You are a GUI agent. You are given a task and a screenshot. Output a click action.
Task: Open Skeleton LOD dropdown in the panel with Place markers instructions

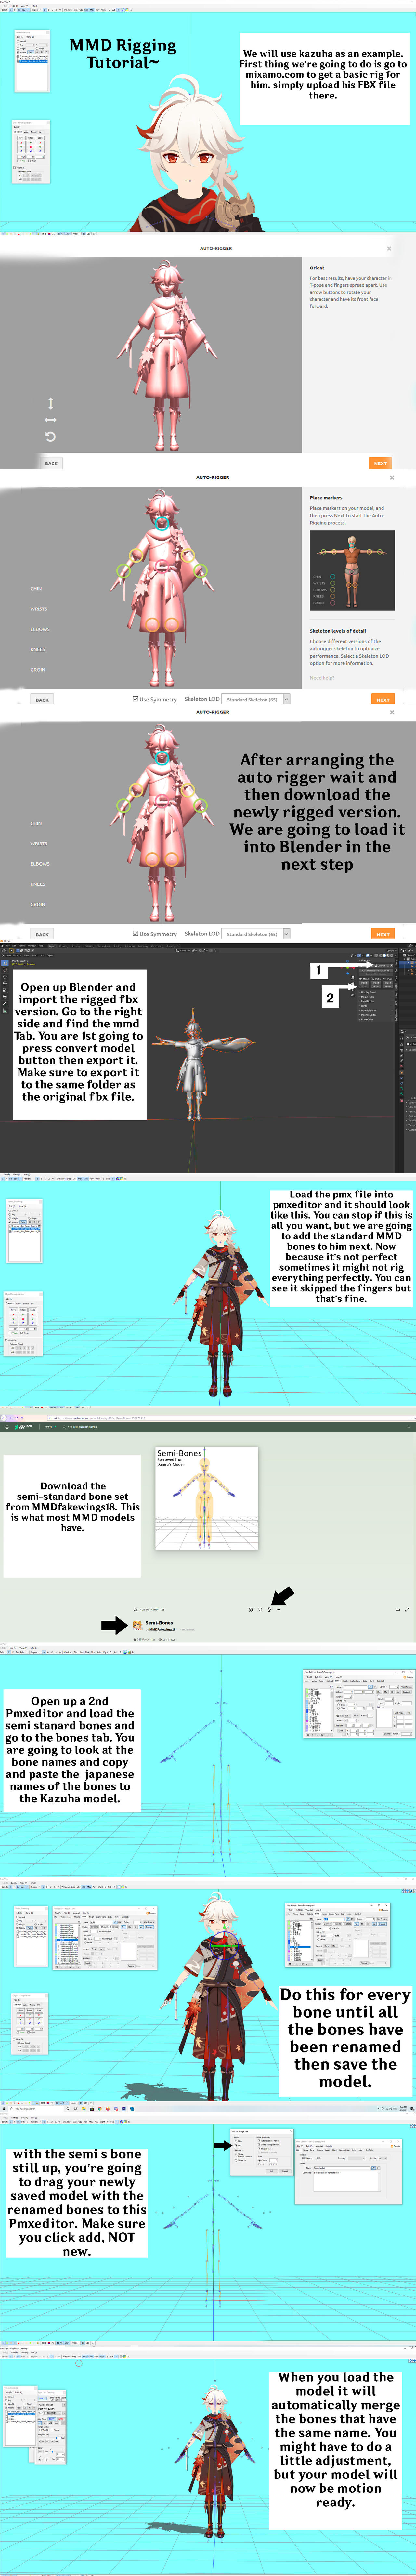(256, 699)
